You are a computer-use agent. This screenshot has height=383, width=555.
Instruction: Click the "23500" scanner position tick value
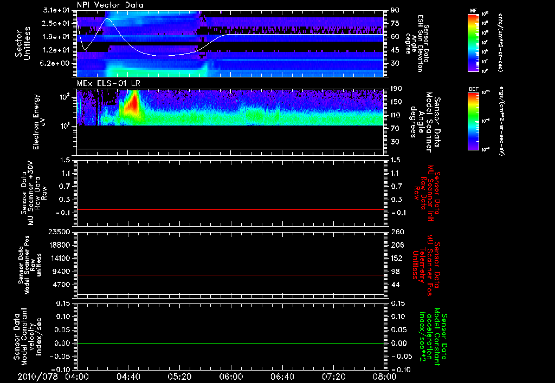tap(59, 232)
